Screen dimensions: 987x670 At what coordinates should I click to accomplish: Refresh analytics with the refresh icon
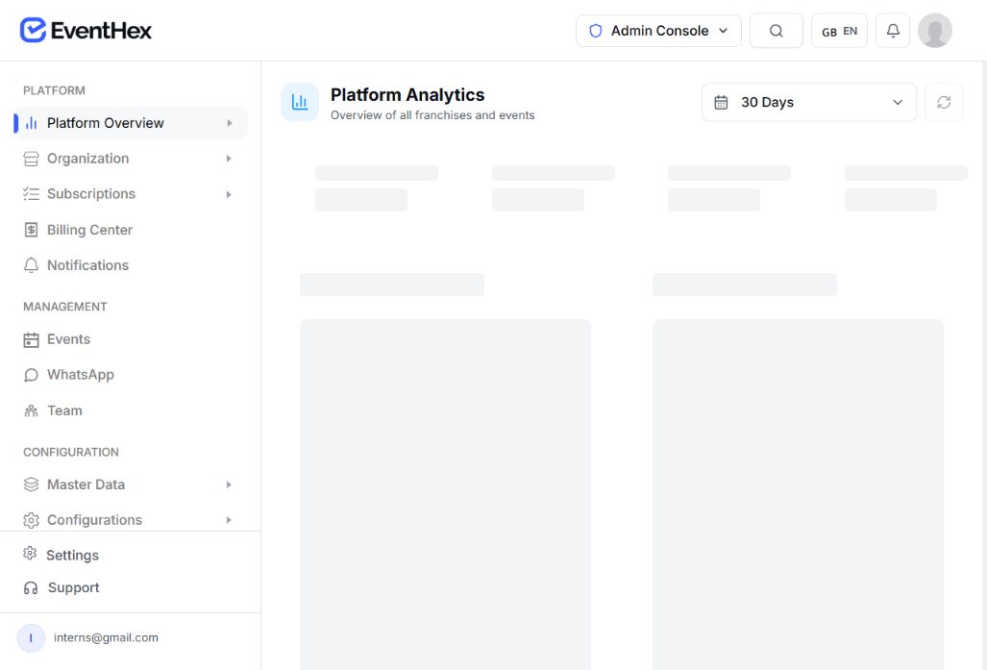pyautogui.click(x=944, y=102)
